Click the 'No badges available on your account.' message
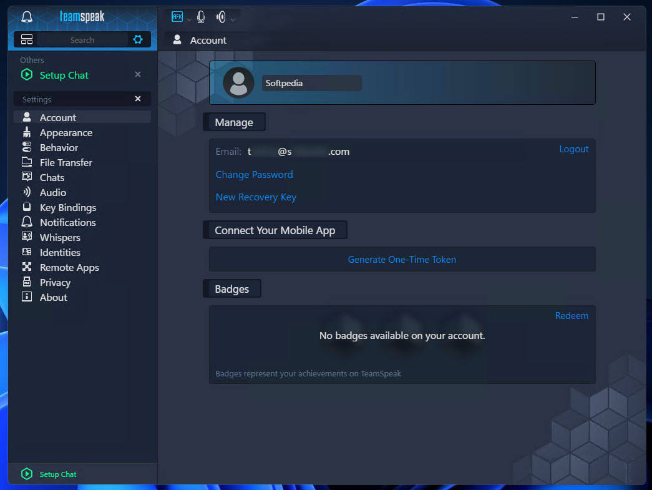 click(x=402, y=336)
